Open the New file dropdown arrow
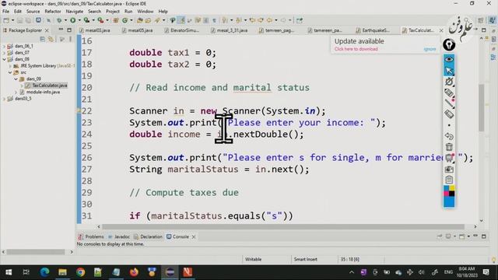498x280 pixels. [x=12, y=20]
